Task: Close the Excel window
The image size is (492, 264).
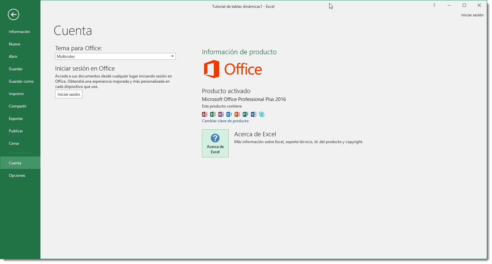Action: coord(479,5)
